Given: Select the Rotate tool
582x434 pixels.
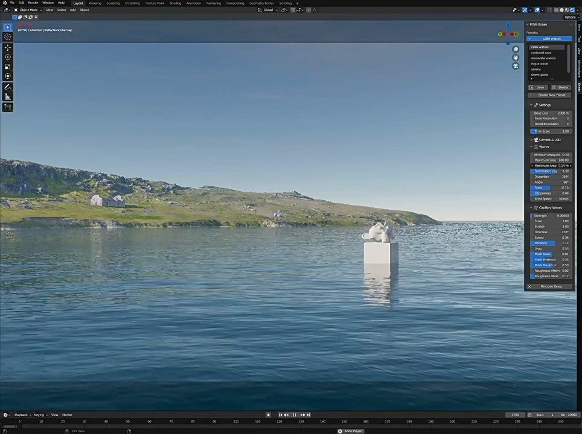Looking at the screenshot, I should pos(8,57).
